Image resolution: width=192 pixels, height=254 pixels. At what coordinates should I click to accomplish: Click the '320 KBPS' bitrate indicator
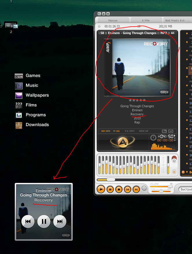[x=106, y=131]
